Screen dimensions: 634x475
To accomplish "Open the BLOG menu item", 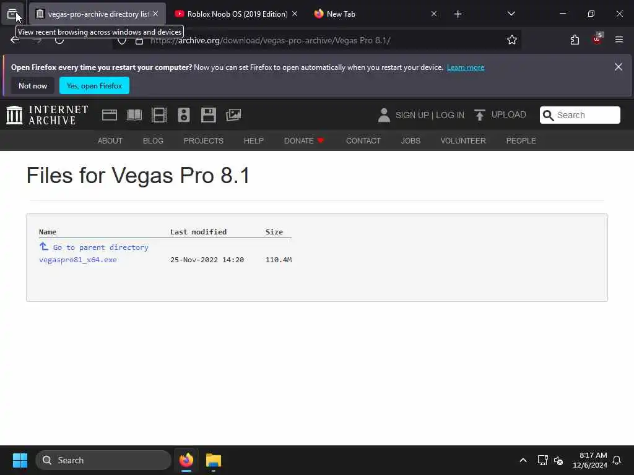I will point(153,140).
